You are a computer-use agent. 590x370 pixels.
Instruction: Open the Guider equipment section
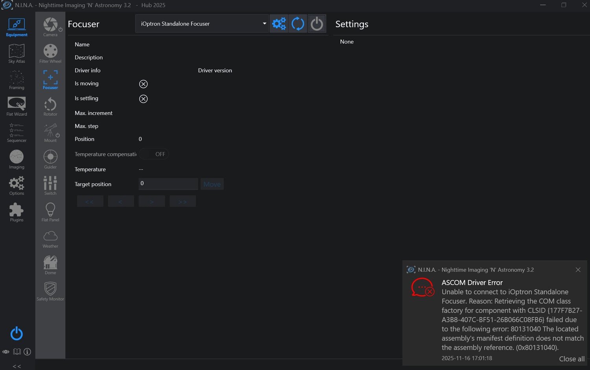pos(50,159)
